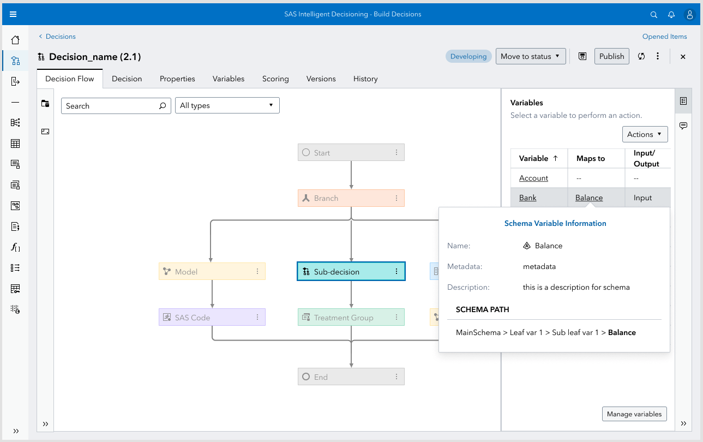Click the barcode globe icon in the sidebar
The width and height of the screenshot is (703, 442).
pos(15,309)
